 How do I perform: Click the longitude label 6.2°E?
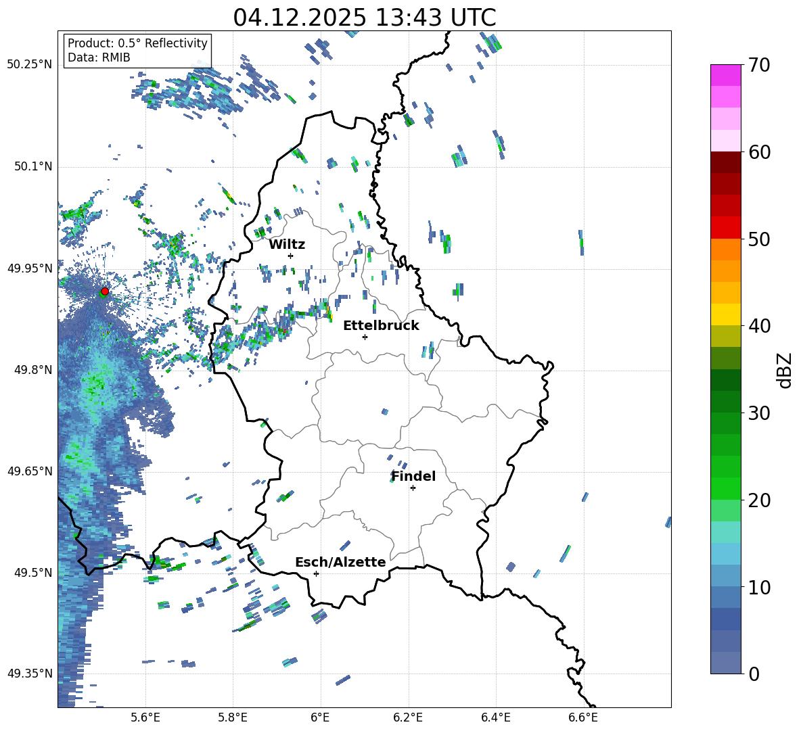[x=408, y=717]
